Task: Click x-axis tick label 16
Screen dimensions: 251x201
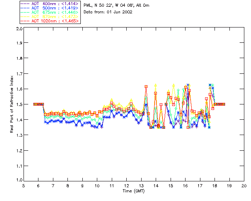Action: click(186, 186)
